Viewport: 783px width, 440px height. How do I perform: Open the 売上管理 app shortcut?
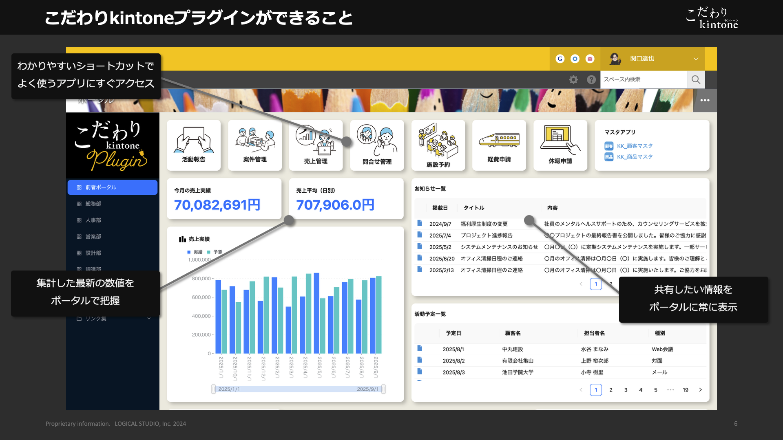[x=316, y=145]
